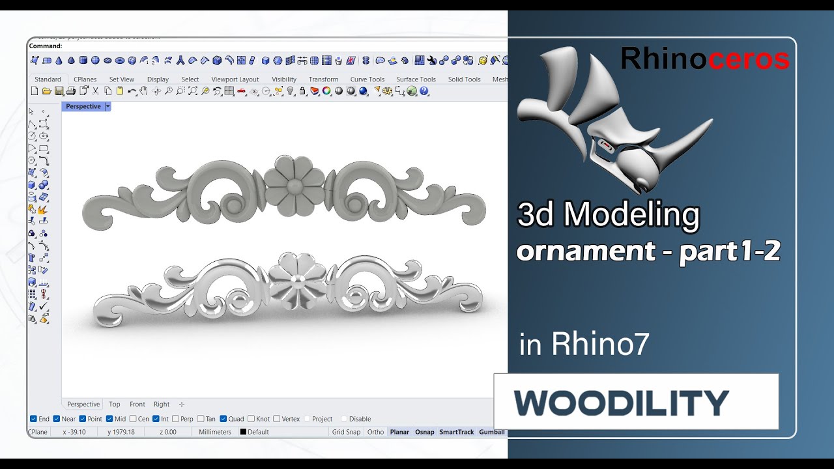Click the pointer Select tool in the sidebar

coord(31,111)
